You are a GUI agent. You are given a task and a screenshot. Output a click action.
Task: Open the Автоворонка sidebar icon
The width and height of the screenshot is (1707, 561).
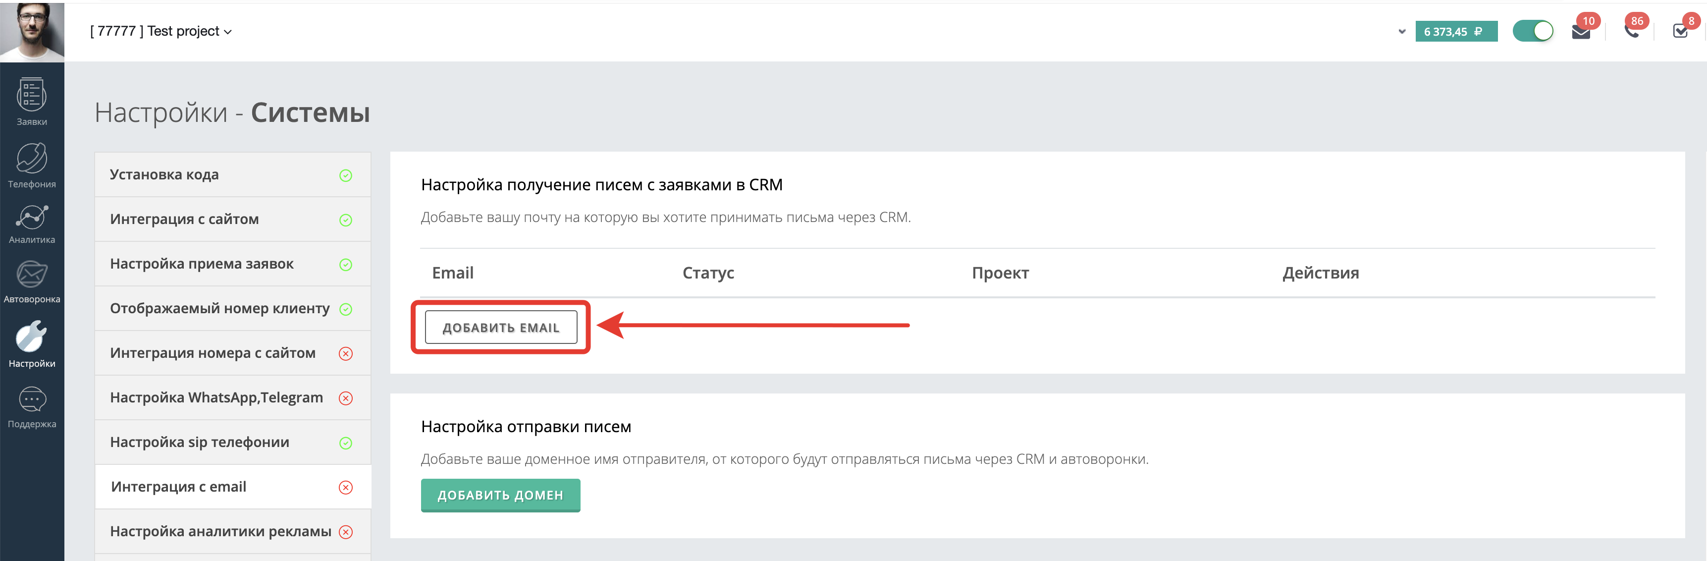(x=32, y=273)
